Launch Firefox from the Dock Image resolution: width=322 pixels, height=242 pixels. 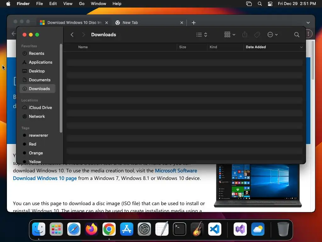[x=92, y=229]
